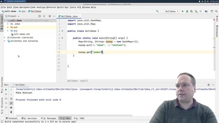Open the Edit menu
Image resolution: width=219 pixels, height=123 pixels.
[10, 7]
